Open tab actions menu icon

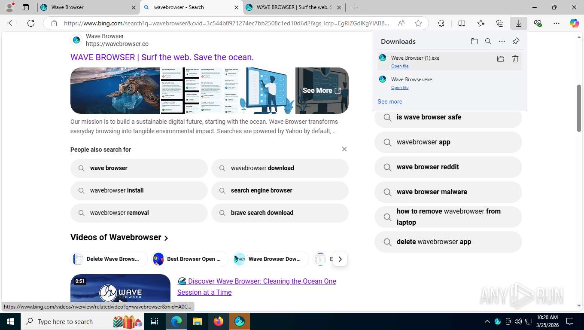26,7
